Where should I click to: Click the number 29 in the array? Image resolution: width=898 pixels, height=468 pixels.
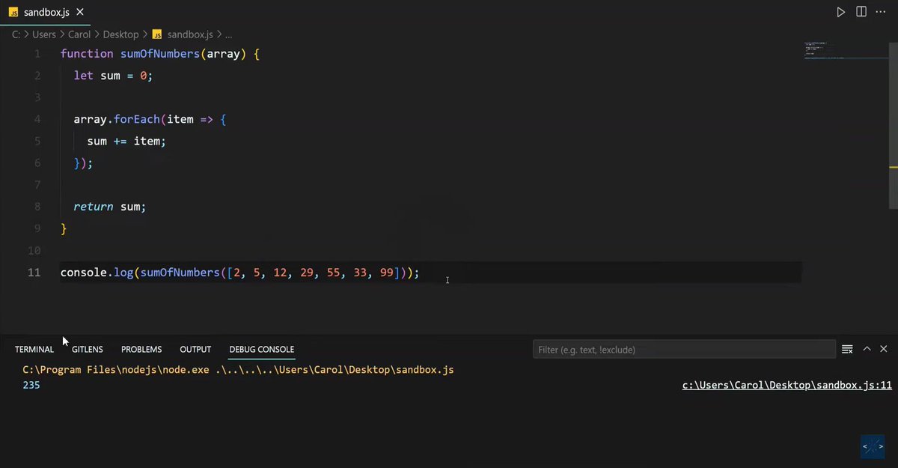pyautogui.click(x=307, y=273)
